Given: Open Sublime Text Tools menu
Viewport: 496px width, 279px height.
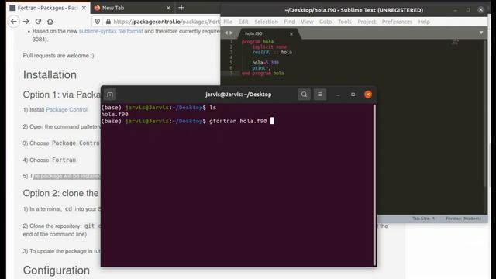Looking at the screenshot, I should pos(344,22).
